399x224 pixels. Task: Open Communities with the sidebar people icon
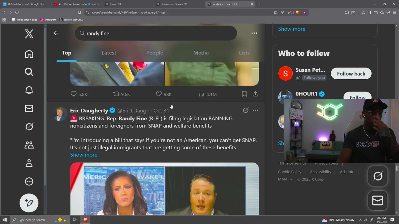29,145
